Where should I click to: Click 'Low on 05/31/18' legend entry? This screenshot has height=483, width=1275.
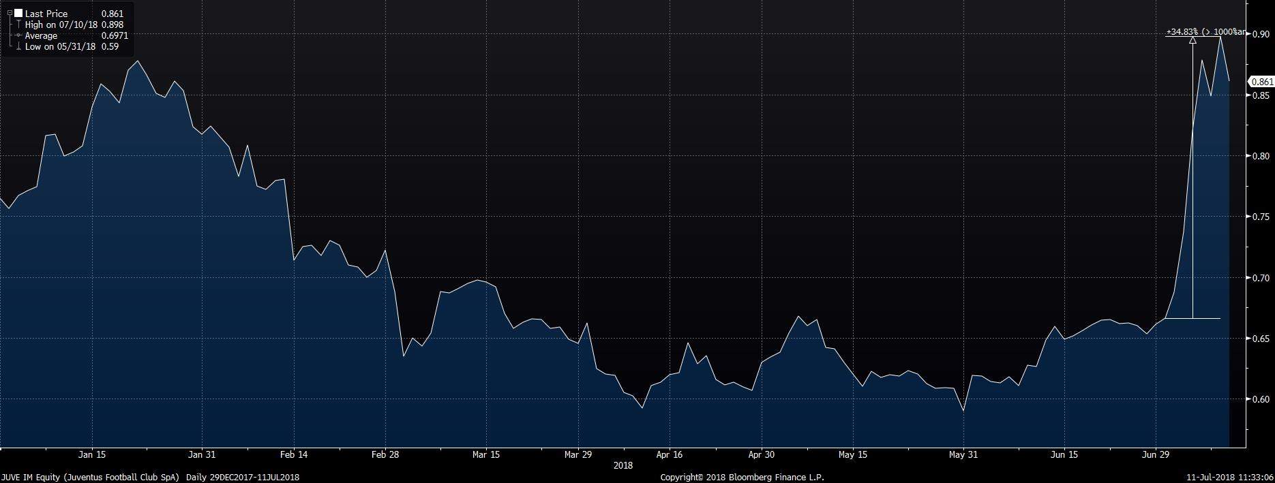(x=60, y=46)
